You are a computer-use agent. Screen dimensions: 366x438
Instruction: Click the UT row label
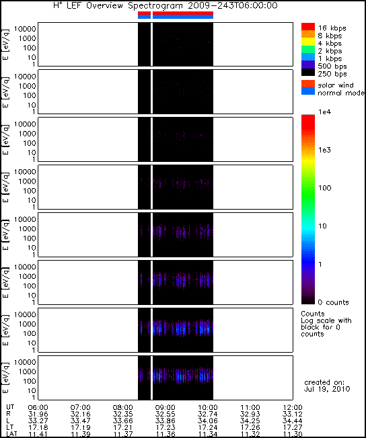pyautogui.click(x=10, y=407)
